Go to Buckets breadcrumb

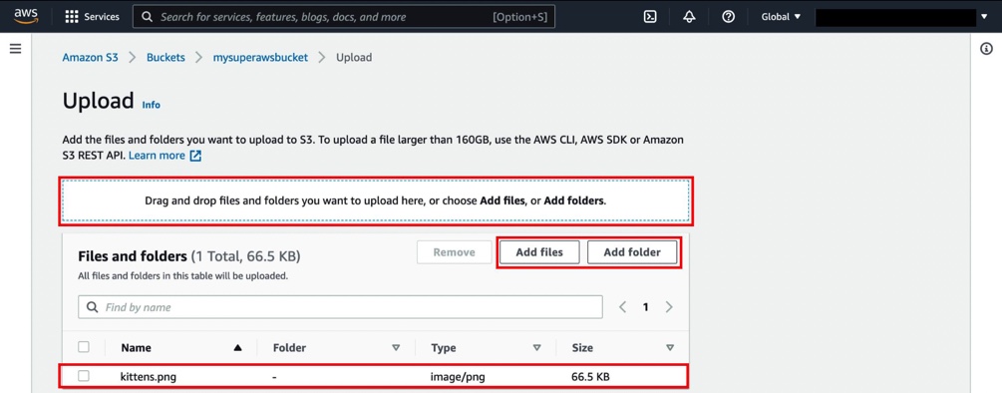coord(166,58)
